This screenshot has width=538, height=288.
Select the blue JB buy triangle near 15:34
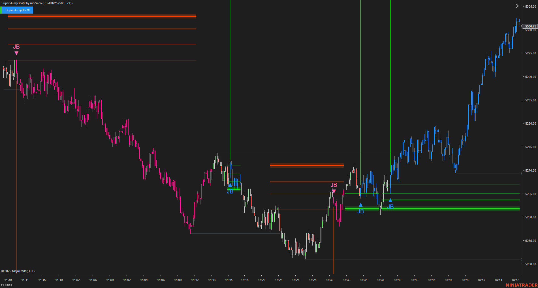coord(360,205)
